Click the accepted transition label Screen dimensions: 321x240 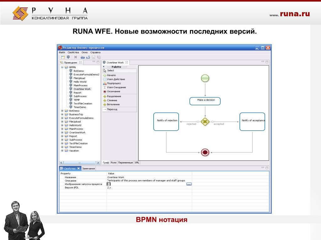[x=218, y=124]
